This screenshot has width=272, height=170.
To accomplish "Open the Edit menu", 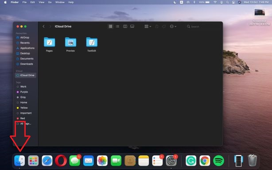I will pyautogui.click(x=33, y=2).
